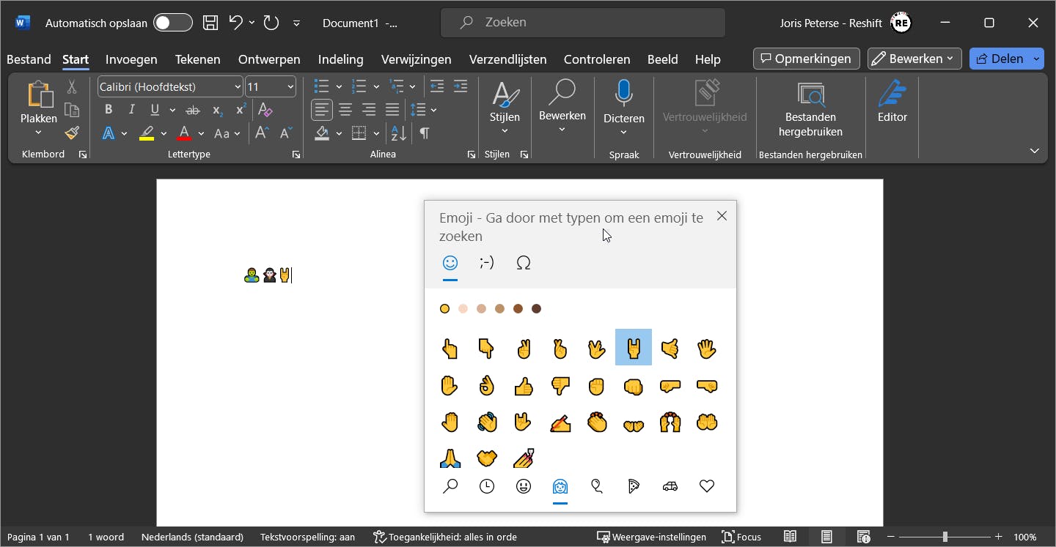
Task: Open the Stijlen gallery dropdown
Action: pos(505,131)
